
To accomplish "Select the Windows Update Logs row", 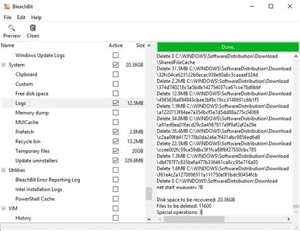I will click(x=40, y=55).
